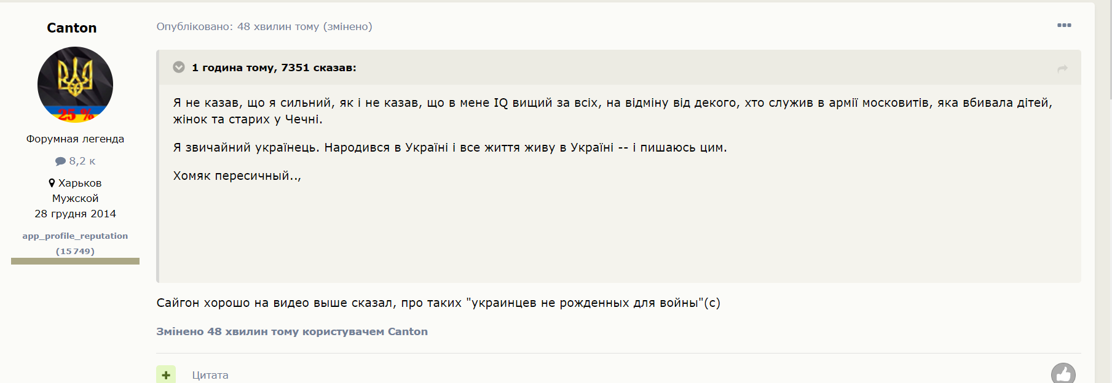
Task: Click the location pin icon beside Харьков
Action: (52, 183)
